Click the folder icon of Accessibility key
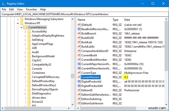This screenshot has width=169, height=111. [29, 32]
